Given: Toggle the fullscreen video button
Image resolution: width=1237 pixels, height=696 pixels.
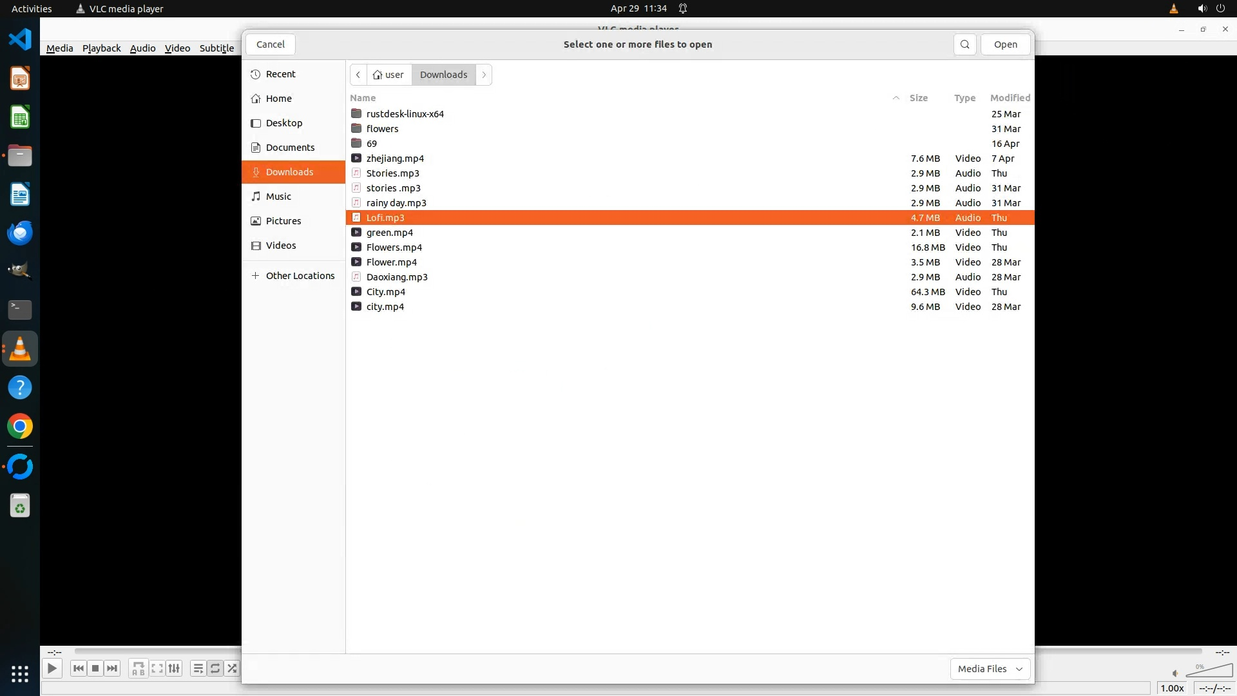Looking at the screenshot, I should 157,668.
